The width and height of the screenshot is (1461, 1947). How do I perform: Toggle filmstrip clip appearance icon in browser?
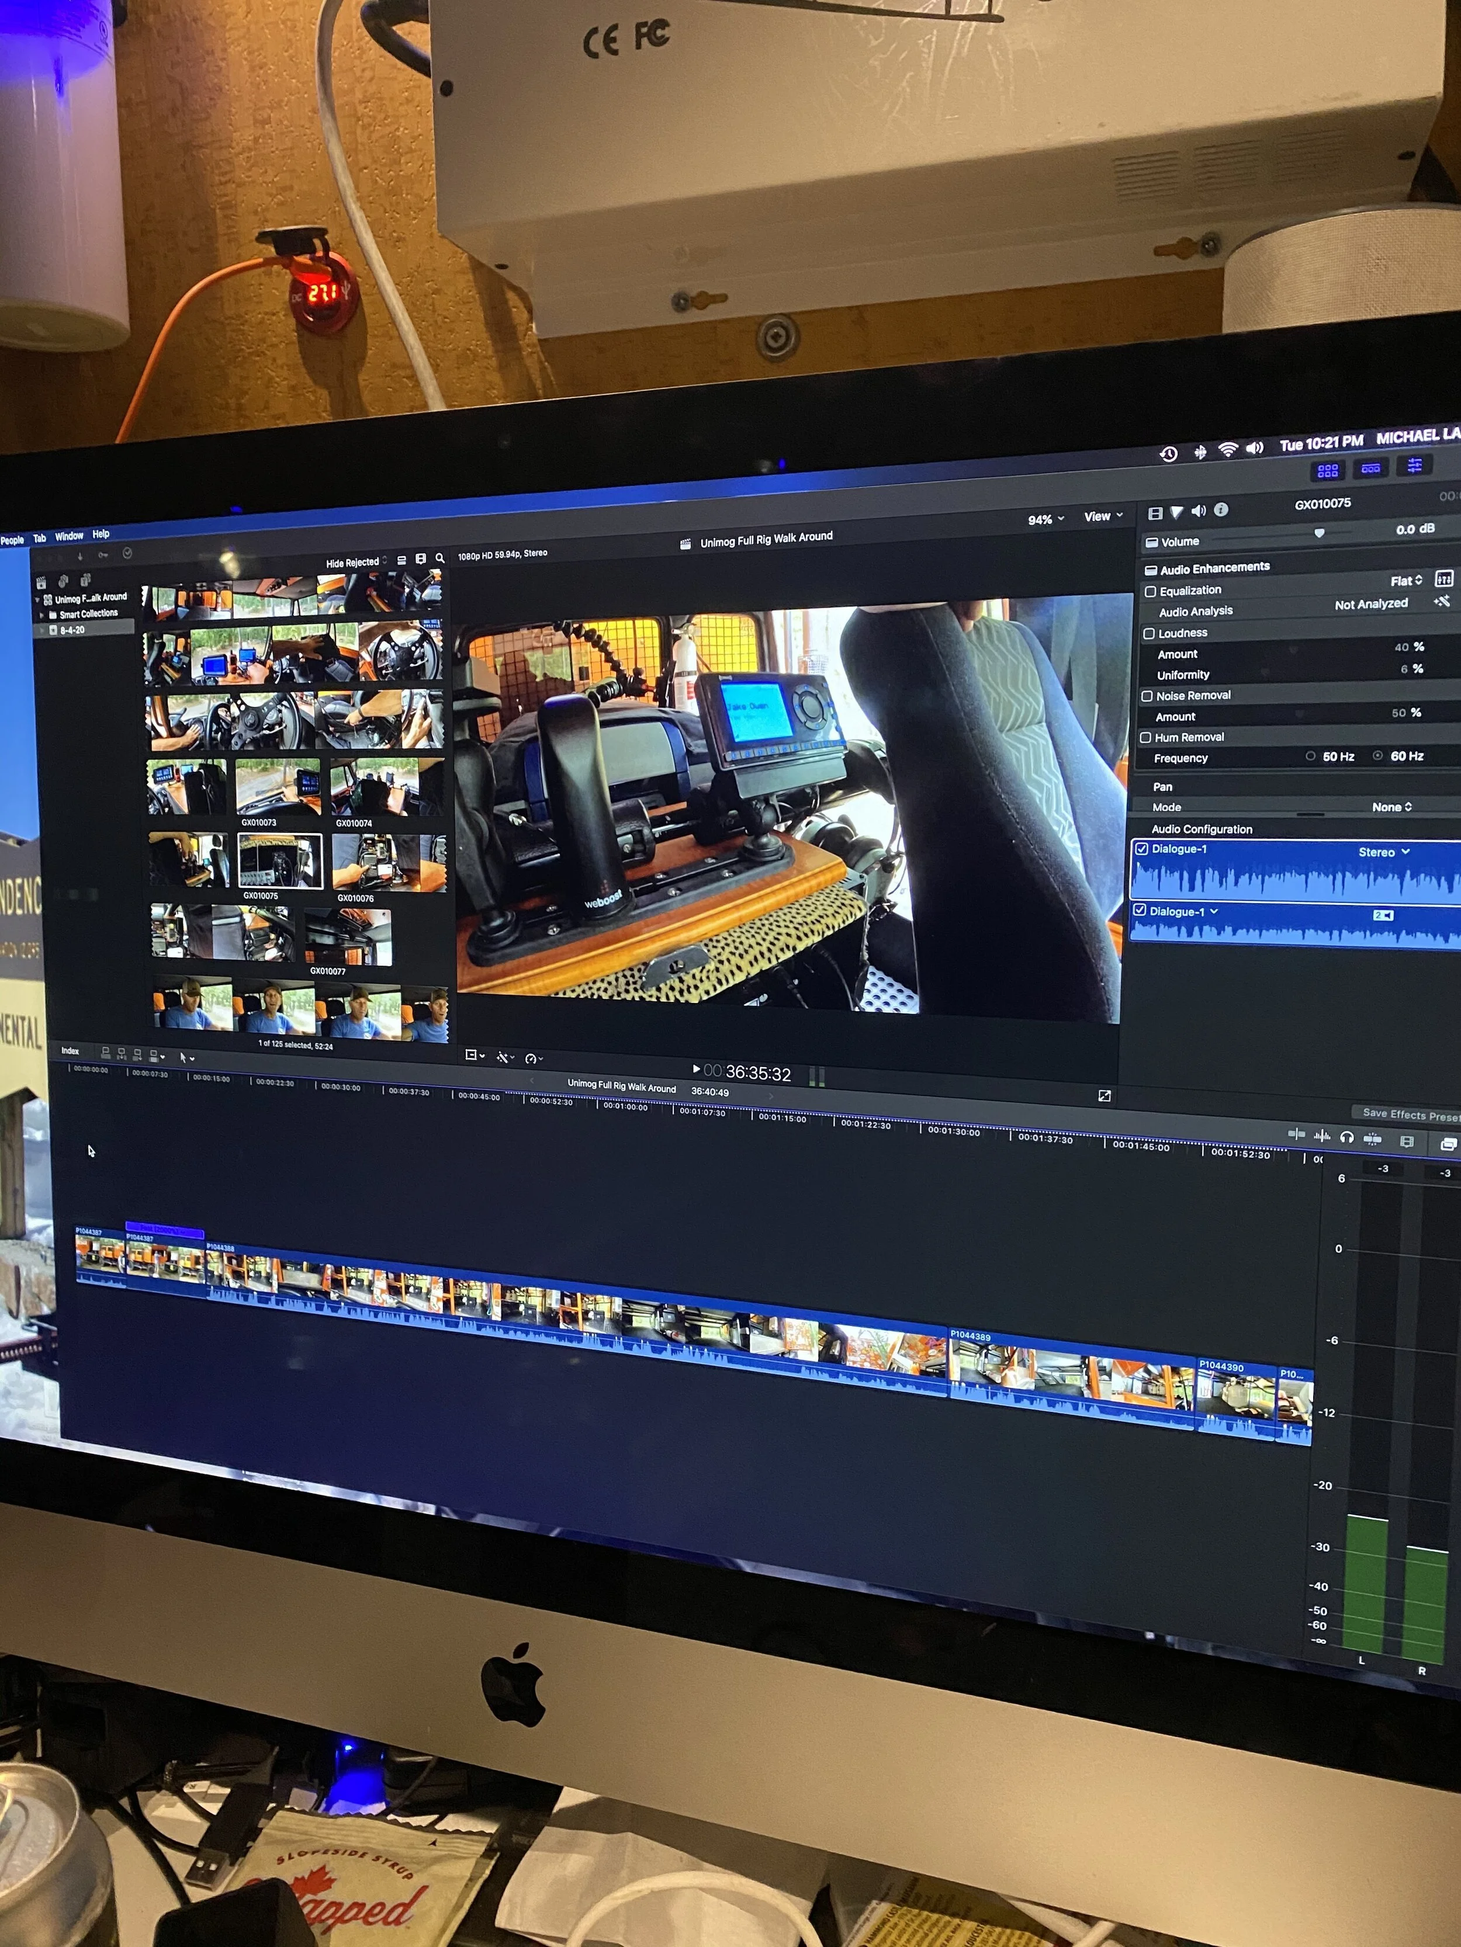click(x=421, y=559)
